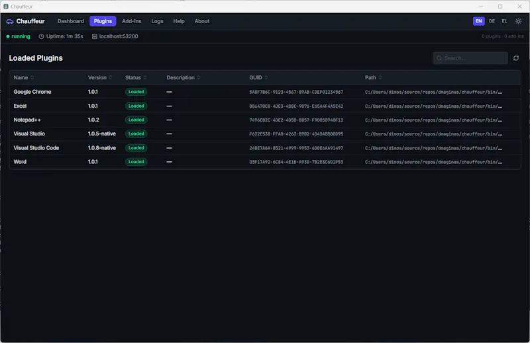
Task: Click the GUID in the Excel row
Action: [x=296, y=106]
